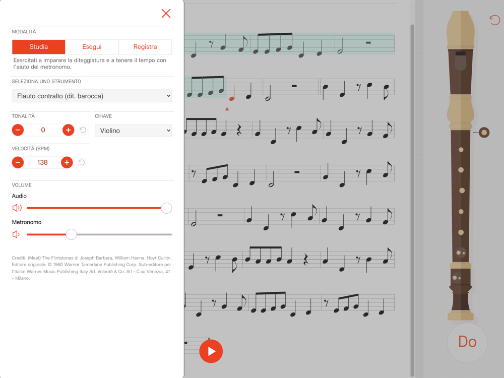The image size is (504, 378).
Task: Click the recorder mouthpiece image
Action: click(x=460, y=31)
